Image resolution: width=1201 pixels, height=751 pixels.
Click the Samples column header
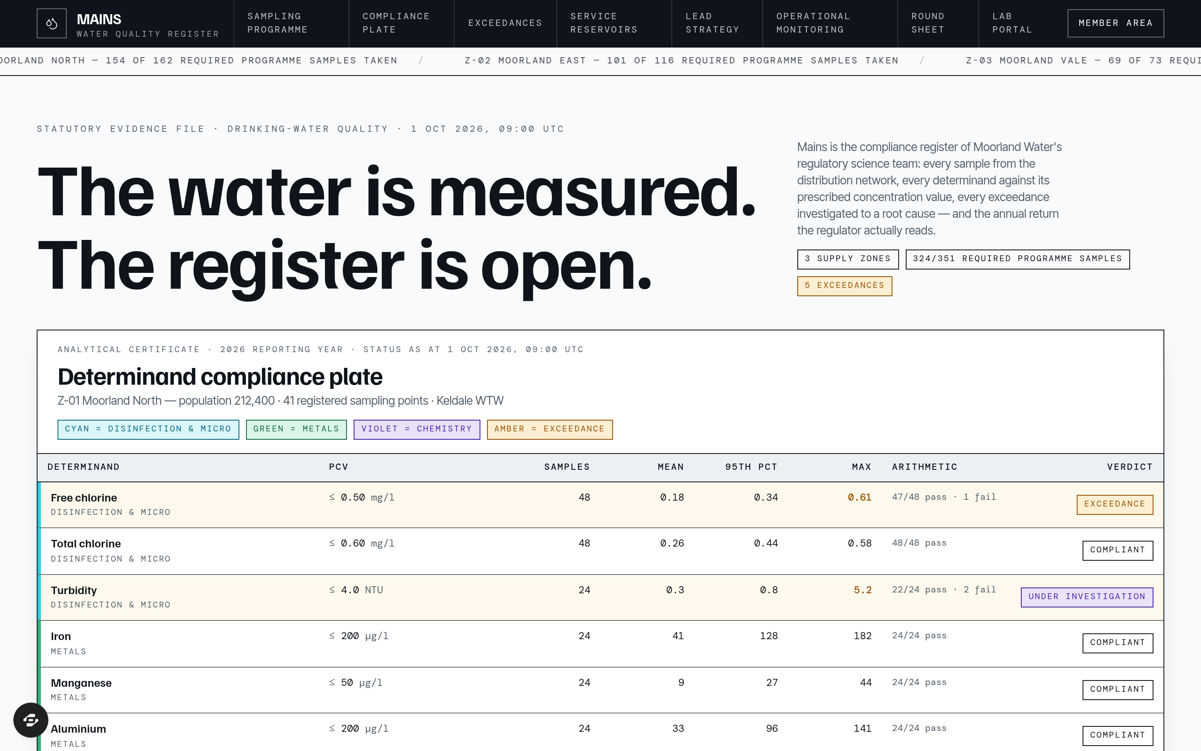point(567,467)
